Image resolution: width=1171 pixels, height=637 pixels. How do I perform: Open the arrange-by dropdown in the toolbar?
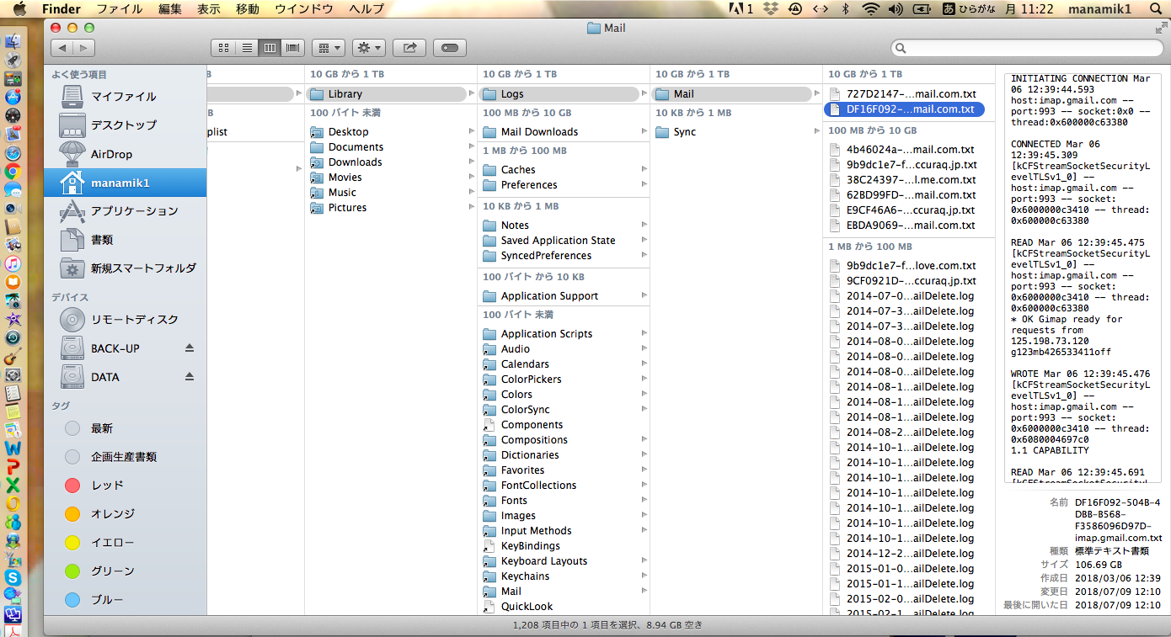point(328,48)
